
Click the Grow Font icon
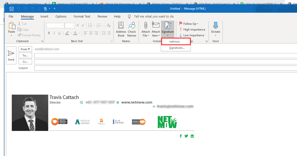[78, 25]
